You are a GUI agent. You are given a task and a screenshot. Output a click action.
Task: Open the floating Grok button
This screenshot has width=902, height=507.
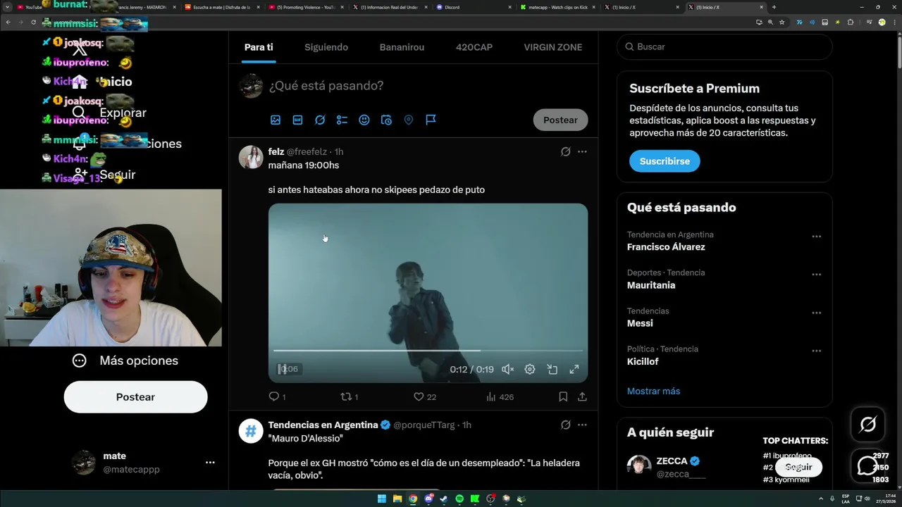[868, 424]
